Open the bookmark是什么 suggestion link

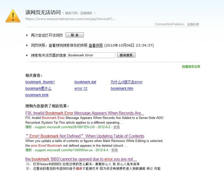[x=38, y=88]
